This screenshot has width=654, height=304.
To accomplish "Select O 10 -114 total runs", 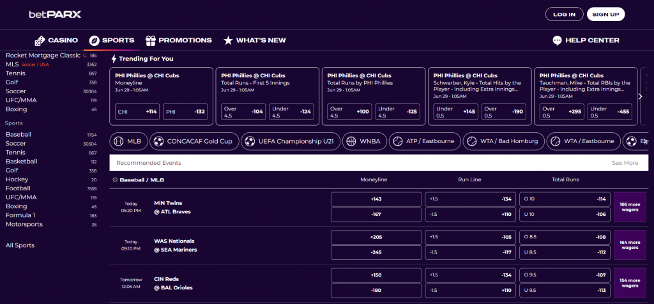I will (565, 199).
